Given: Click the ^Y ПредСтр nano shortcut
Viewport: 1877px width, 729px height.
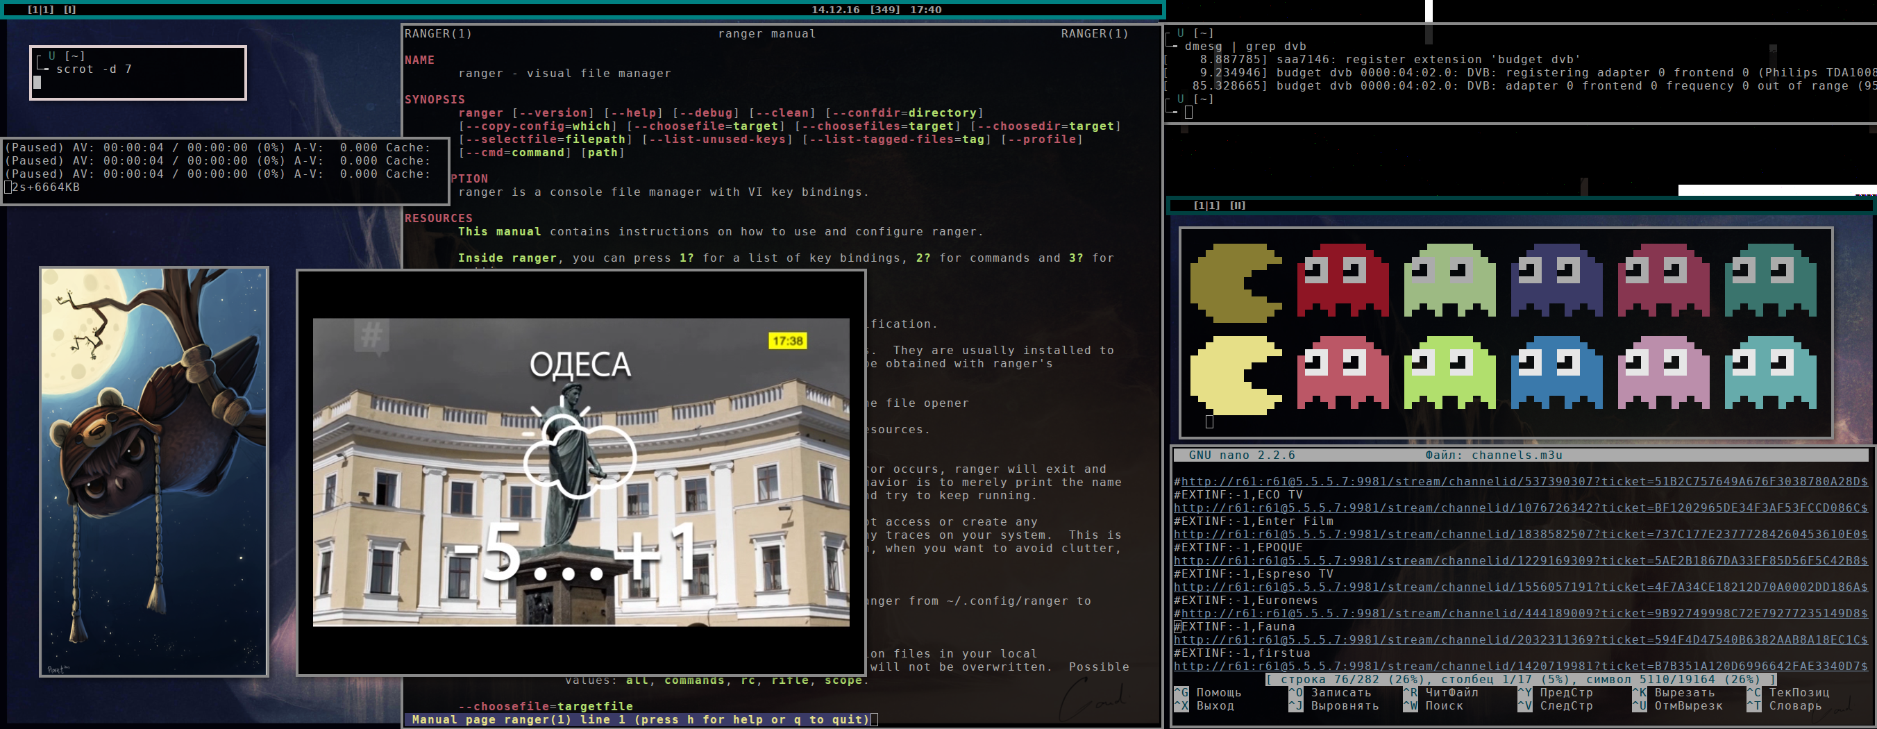Looking at the screenshot, I should [x=1555, y=693].
